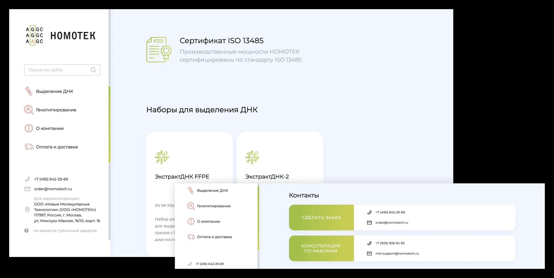The width and height of the screenshot is (554, 278).
Task: Call +7 (495) 642-29-69 in order contact card
Action: point(390,212)
